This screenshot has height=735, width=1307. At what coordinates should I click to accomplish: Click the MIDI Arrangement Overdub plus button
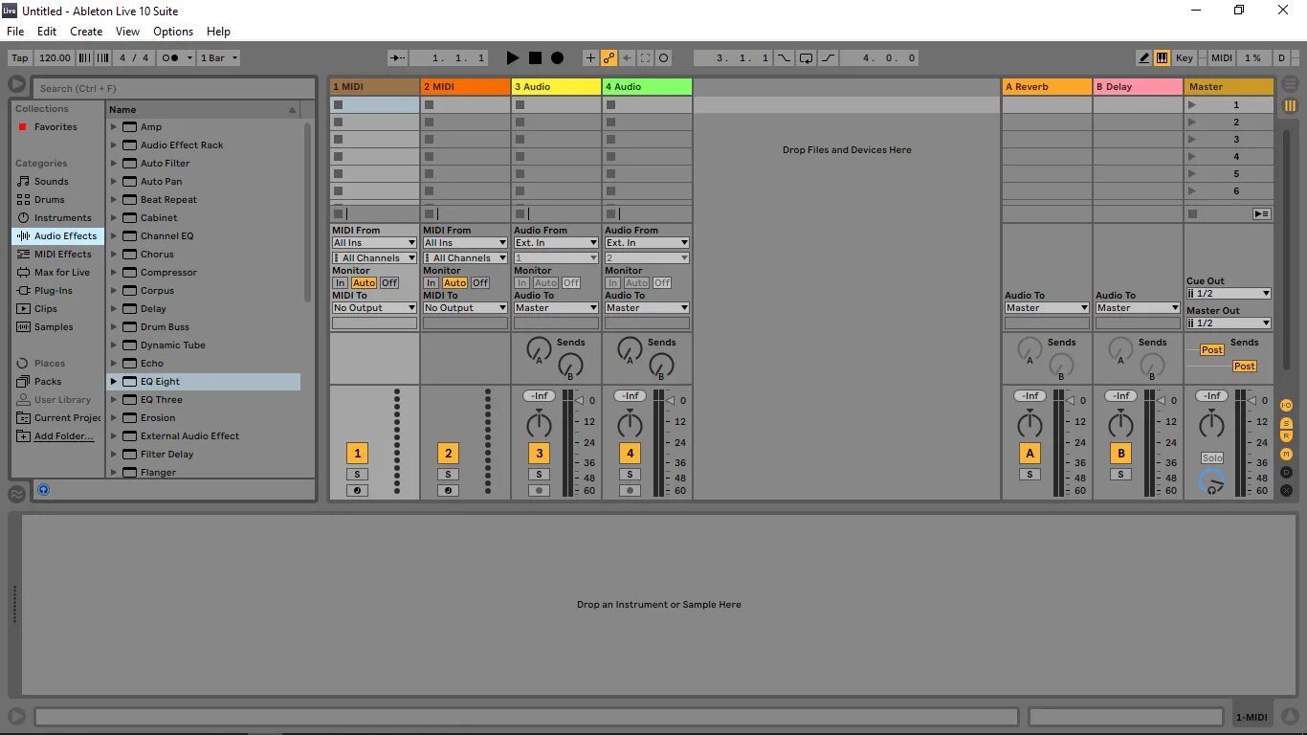pos(589,58)
